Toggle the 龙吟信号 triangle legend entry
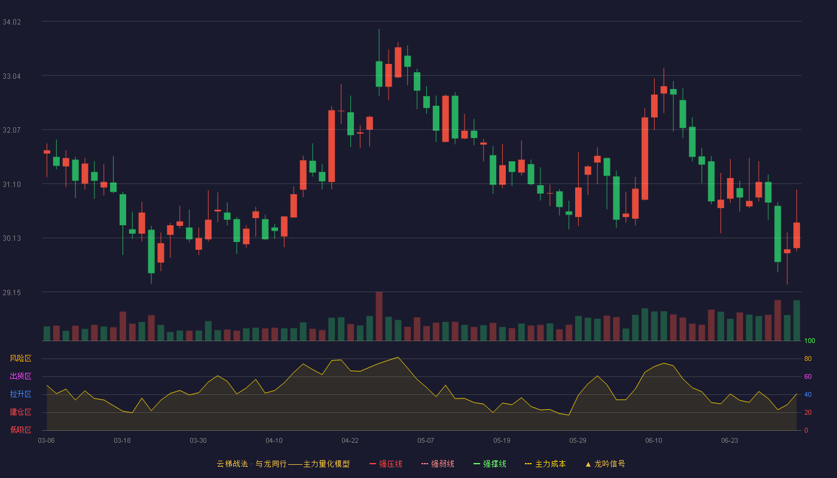The image size is (837, 478). pos(605,464)
